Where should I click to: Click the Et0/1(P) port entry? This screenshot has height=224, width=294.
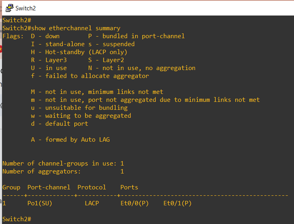[x=178, y=203]
